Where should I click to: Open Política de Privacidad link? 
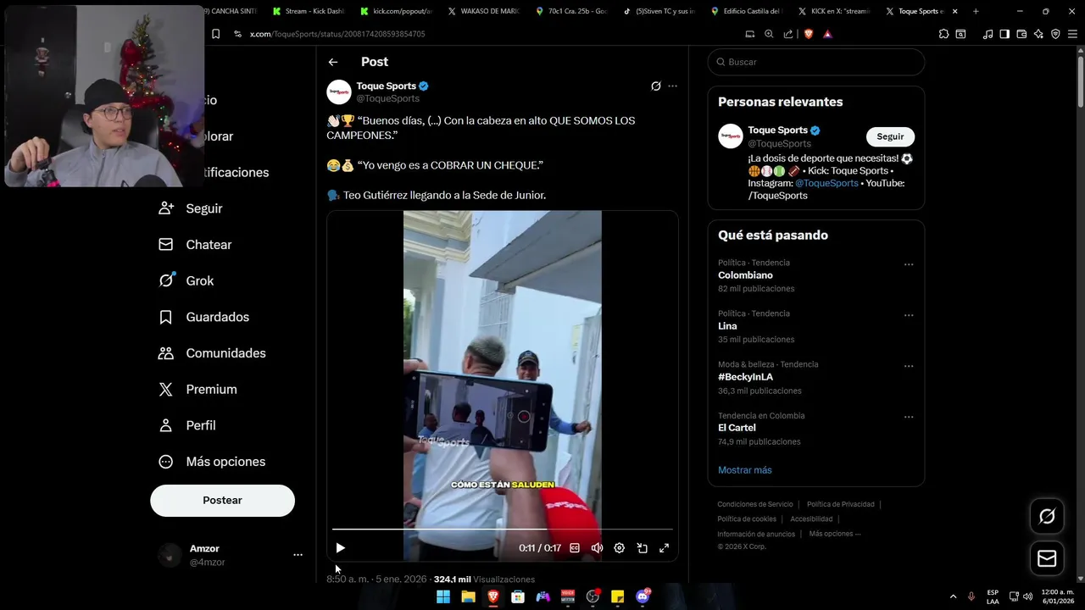pyautogui.click(x=841, y=504)
